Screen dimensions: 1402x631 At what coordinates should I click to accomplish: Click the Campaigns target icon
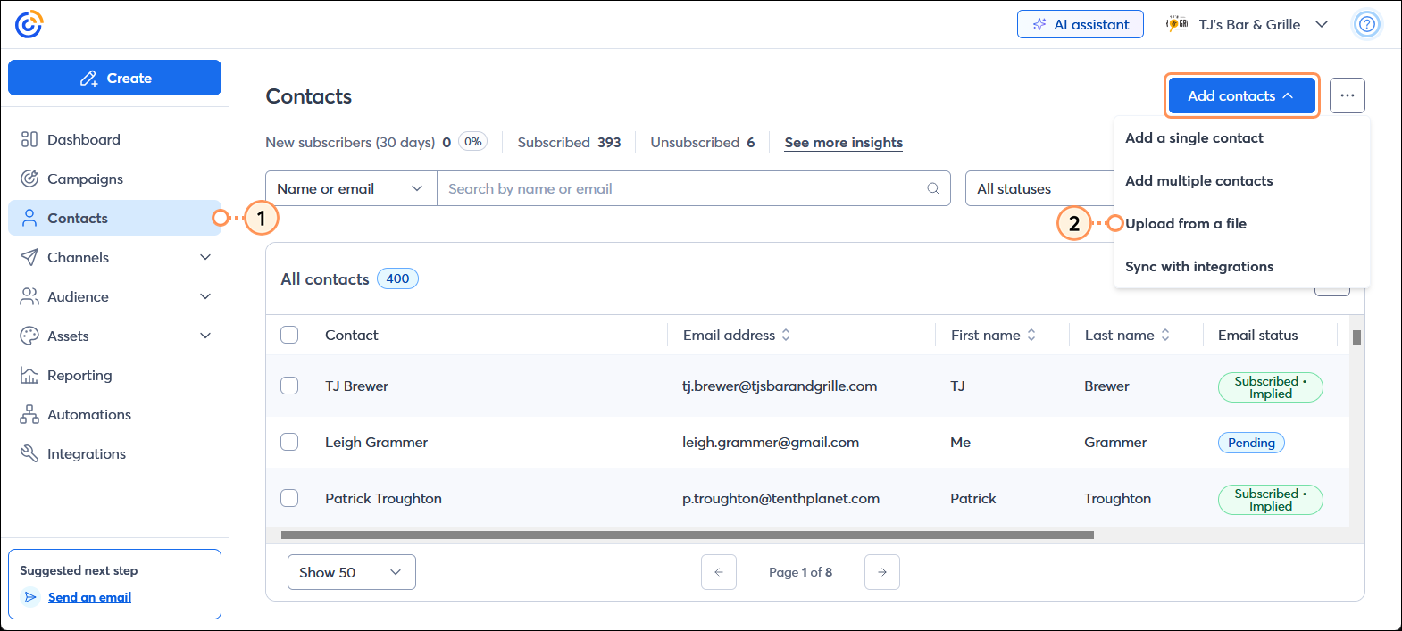click(29, 179)
